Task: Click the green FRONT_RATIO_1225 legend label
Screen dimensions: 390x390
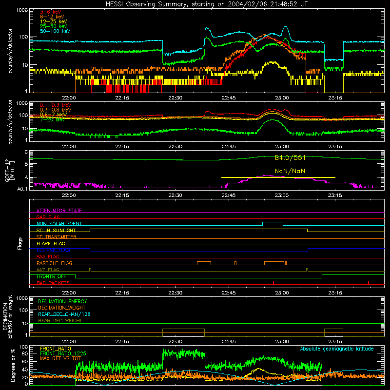Action: (x=63, y=353)
